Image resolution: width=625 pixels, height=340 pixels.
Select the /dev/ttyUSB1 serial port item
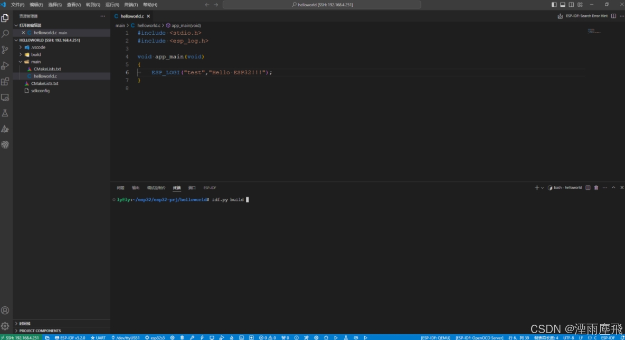[x=126, y=337]
